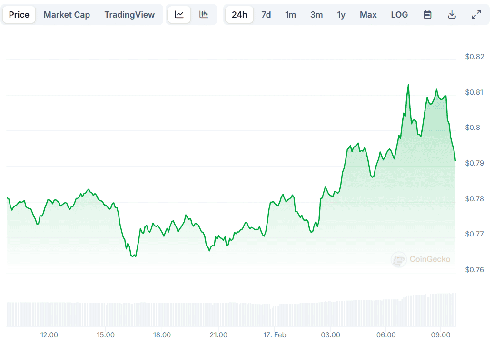Select the 7d time range
This screenshot has width=494, height=344.
pos(266,15)
